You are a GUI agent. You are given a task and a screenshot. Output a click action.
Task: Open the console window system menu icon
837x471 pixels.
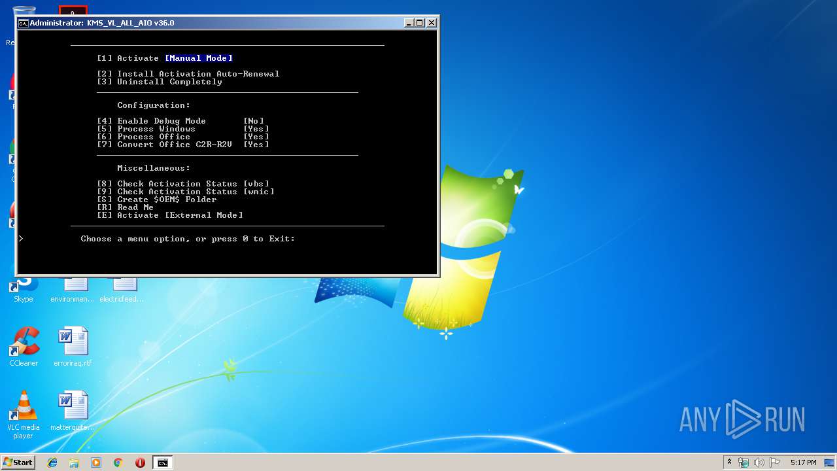coord(23,23)
